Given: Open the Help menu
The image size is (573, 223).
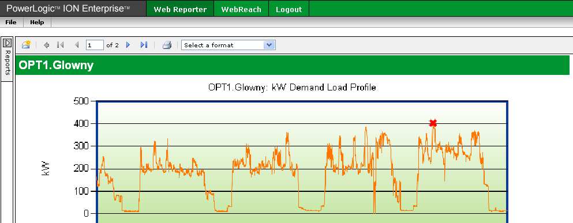Looking at the screenshot, I should (37, 22).
